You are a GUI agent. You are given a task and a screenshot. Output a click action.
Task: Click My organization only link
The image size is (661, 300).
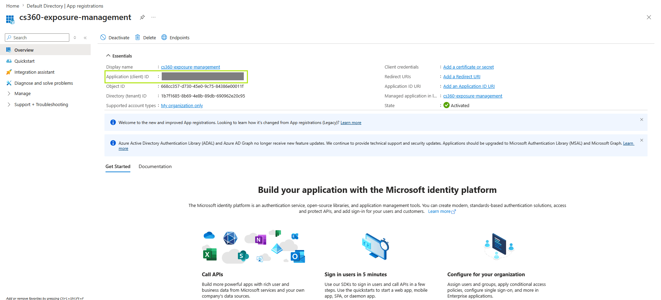point(182,106)
